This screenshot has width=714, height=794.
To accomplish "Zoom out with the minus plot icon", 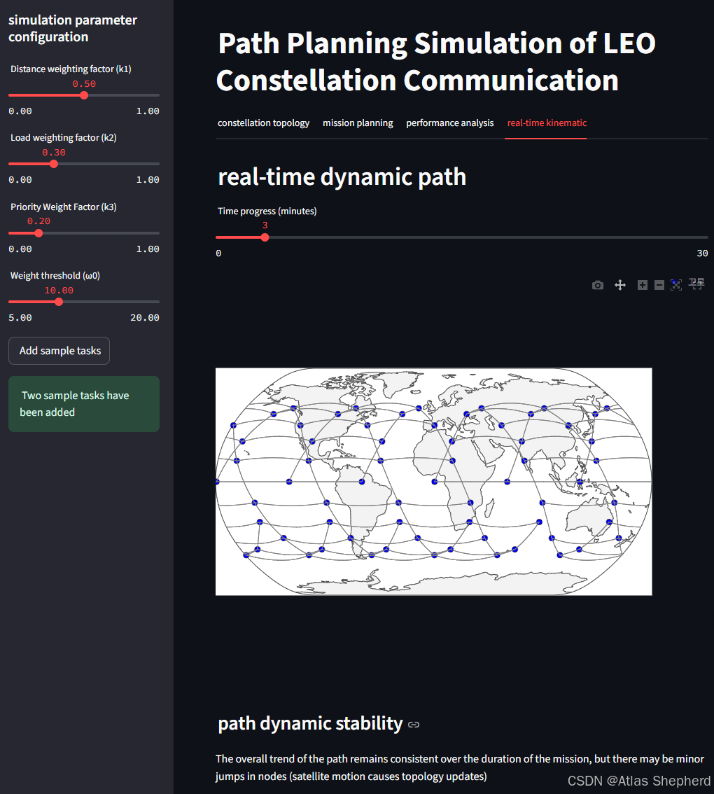I will point(659,285).
